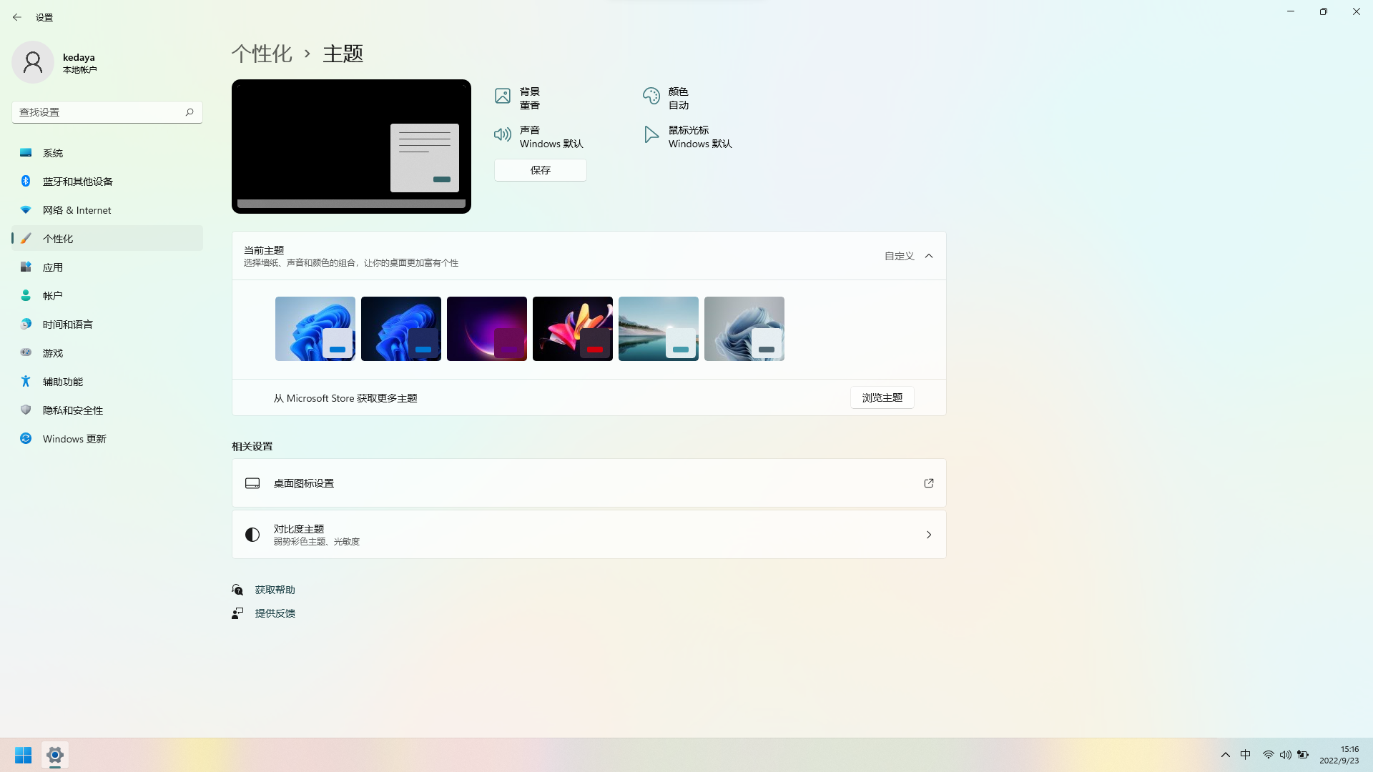The image size is (1373, 772).
Task: Open Bluetooth and other devices settings
Action: (x=77, y=182)
